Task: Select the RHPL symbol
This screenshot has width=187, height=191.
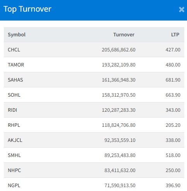Action: point(14,125)
